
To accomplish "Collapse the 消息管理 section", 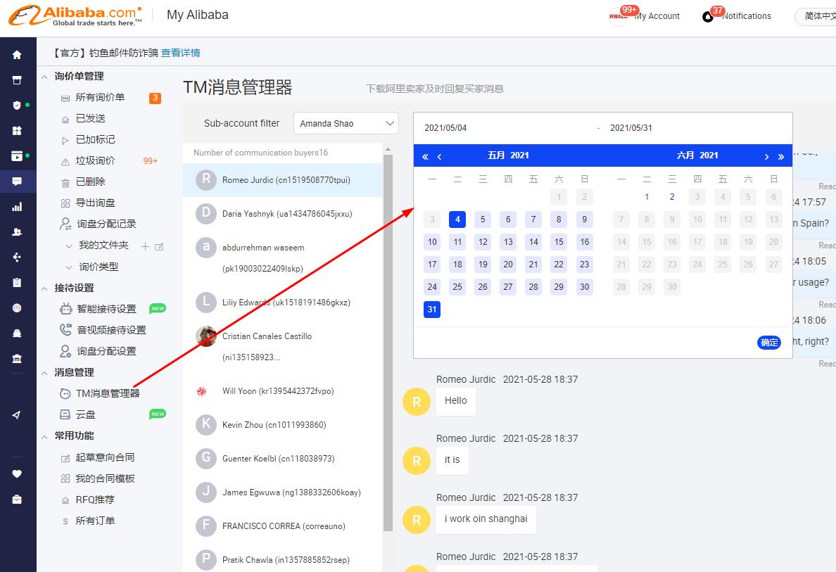I will click(45, 373).
